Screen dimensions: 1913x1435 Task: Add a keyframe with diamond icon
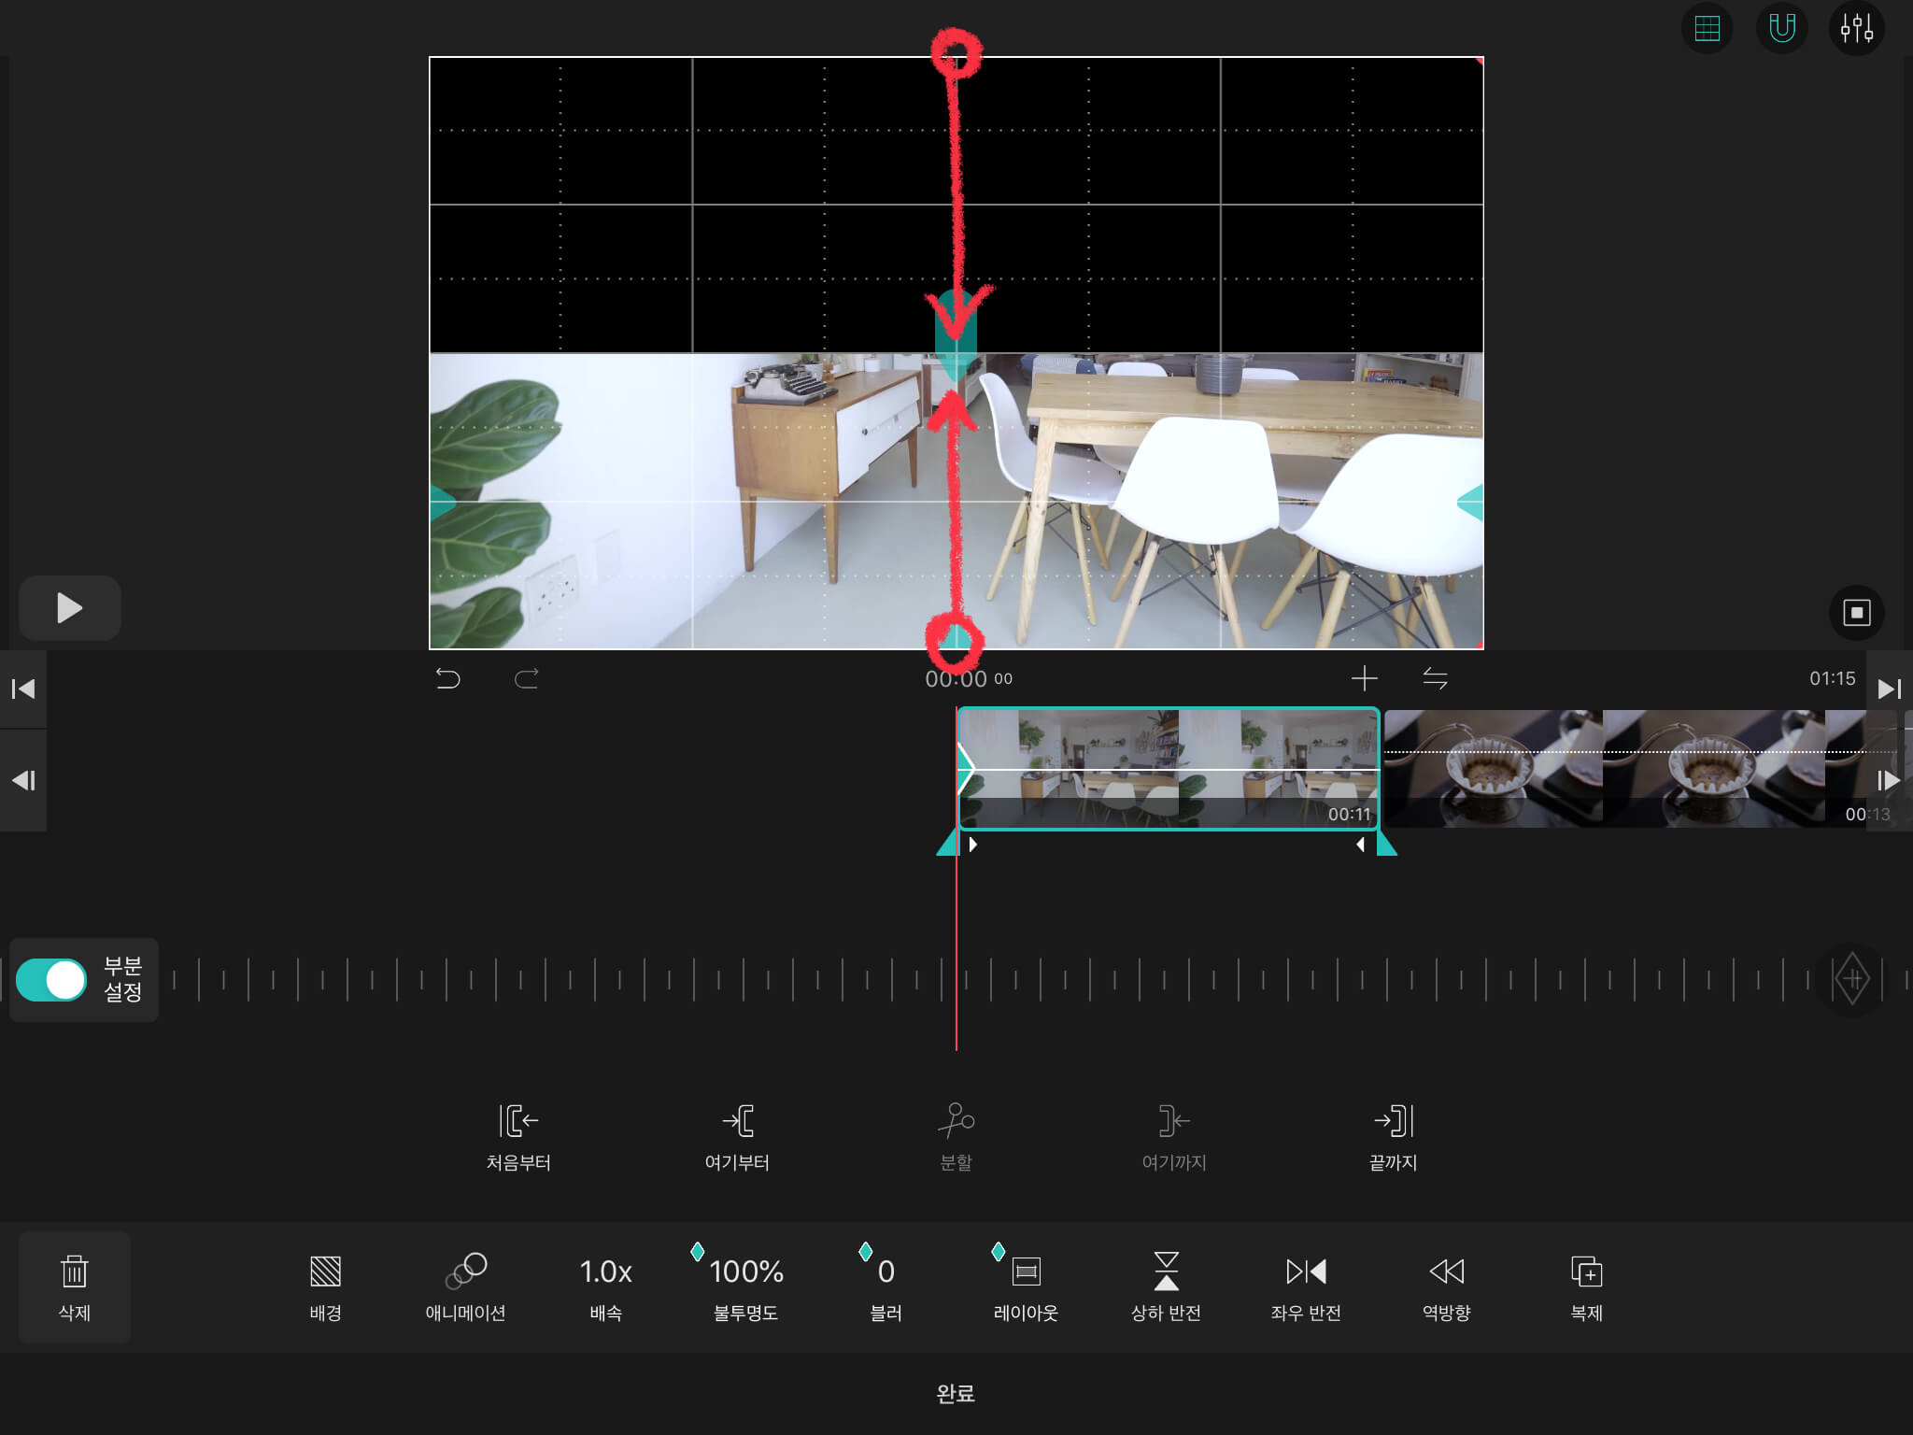coord(1851,979)
